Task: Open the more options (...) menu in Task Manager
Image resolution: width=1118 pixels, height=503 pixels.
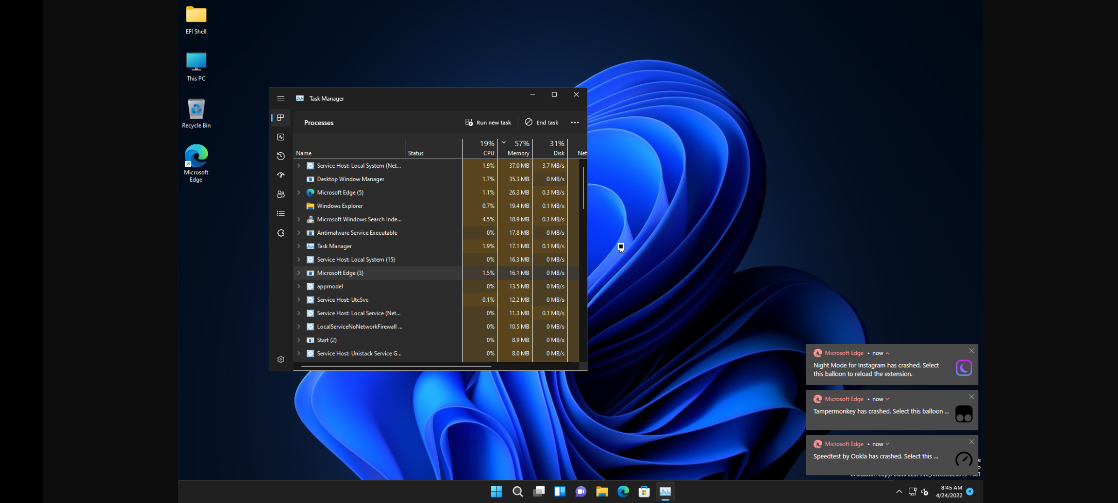Action: [x=574, y=122]
